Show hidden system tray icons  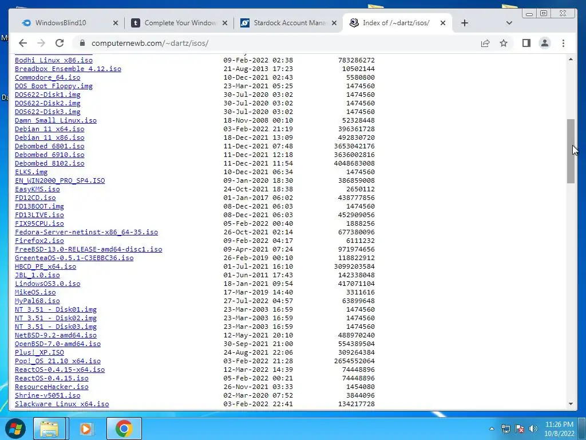tap(492, 429)
